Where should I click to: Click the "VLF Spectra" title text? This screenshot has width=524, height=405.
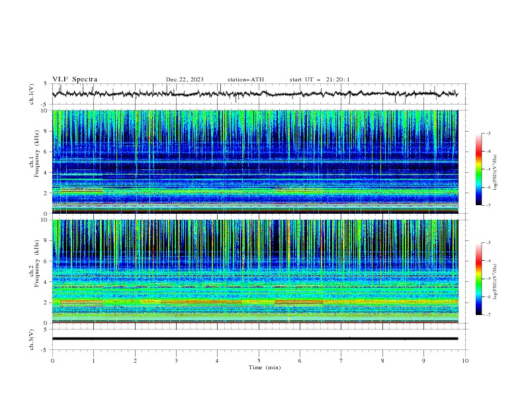75,79
